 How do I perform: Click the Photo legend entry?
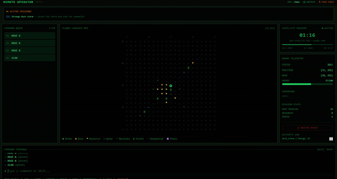[x=172, y=139]
